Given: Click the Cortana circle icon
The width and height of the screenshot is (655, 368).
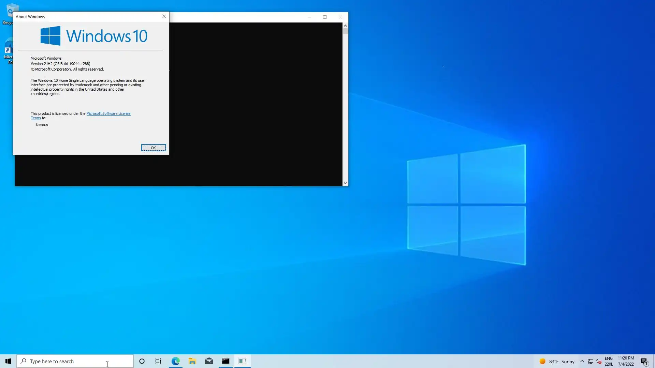Looking at the screenshot, I should pyautogui.click(x=142, y=361).
